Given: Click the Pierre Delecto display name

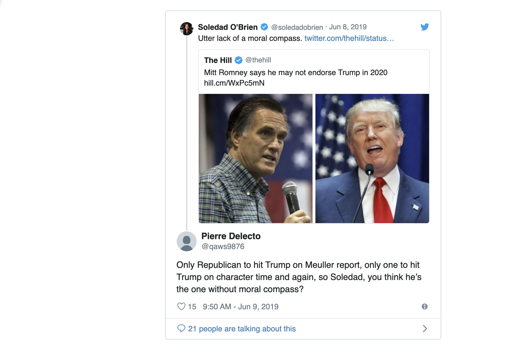Looking at the screenshot, I should [231, 236].
